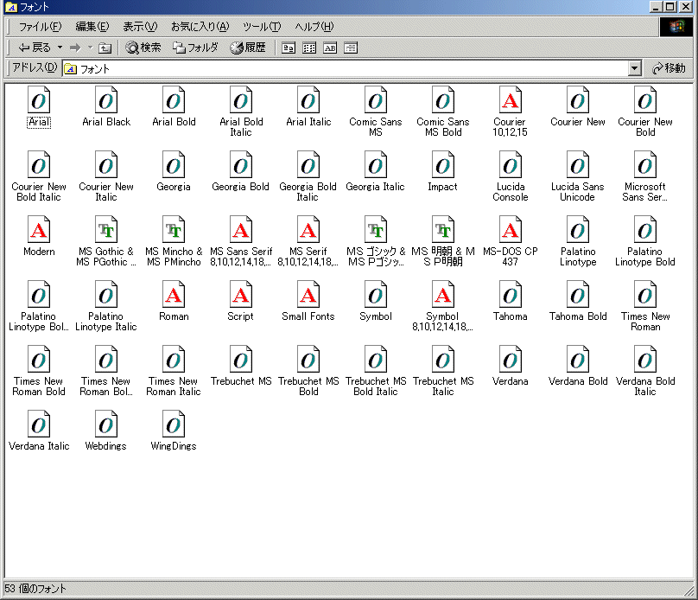
Task: Select the Small Fonts icon
Action: click(x=308, y=295)
